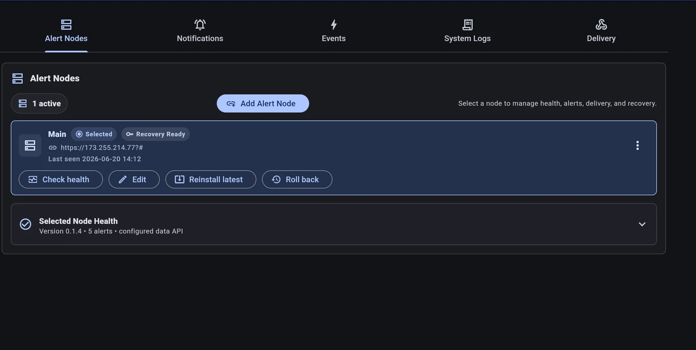The image size is (696, 350).
Task: Switch to the Delivery tab
Action: click(601, 31)
